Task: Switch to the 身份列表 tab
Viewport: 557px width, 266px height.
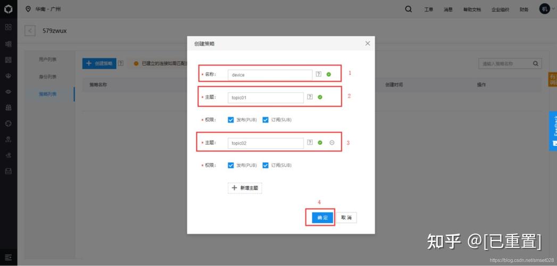Action: pos(48,77)
